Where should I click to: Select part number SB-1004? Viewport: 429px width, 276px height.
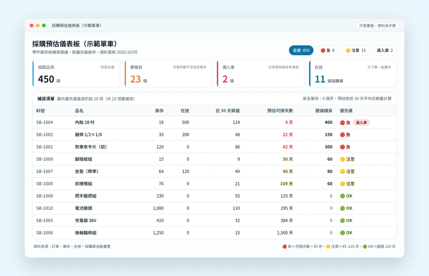point(45,123)
